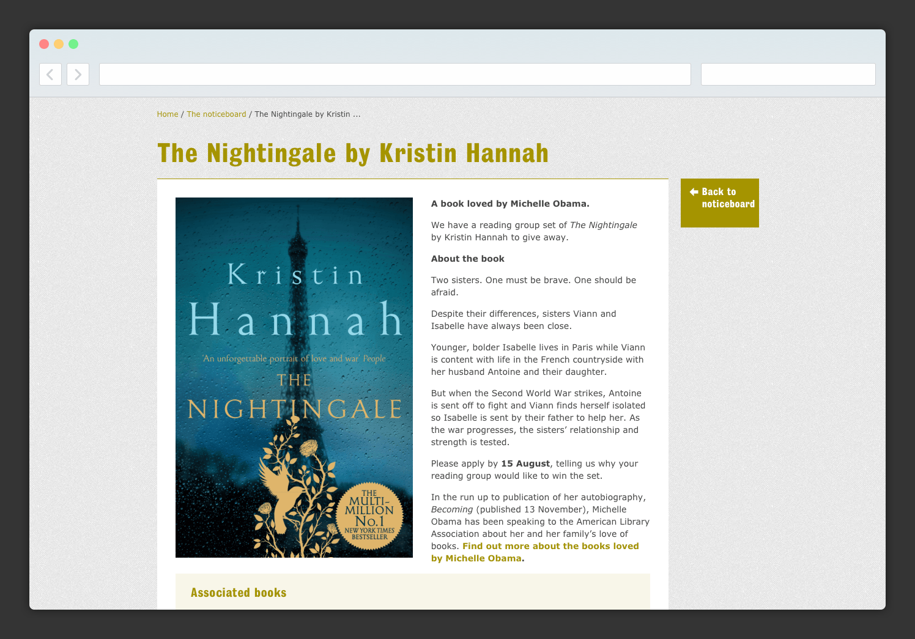Click the yellow minimize window dot

tap(59, 44)
